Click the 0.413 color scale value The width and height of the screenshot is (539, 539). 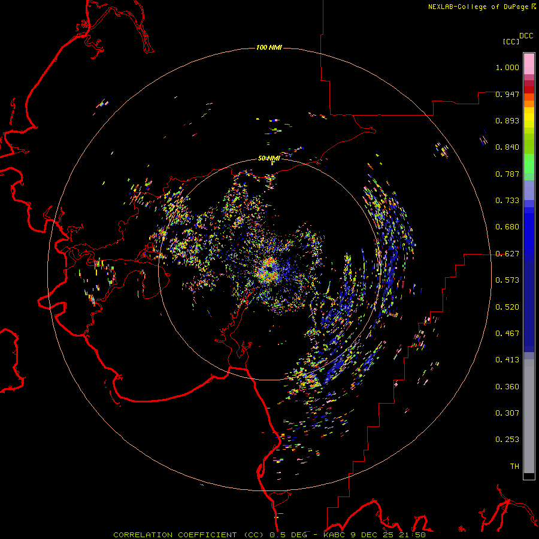tap(507, 360)
